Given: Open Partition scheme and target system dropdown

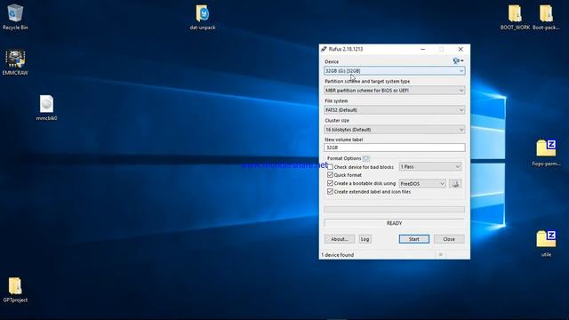Looking at the screenshot, I should [395, 91].
